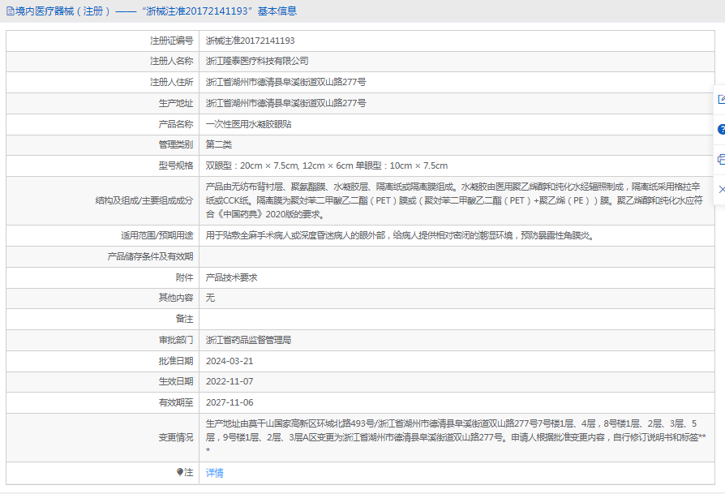The width and height of the screenshot is (725, 494).
Task: Click the 型号规格 specification value text
Action: pyautogui.click(x=326, y=165)
